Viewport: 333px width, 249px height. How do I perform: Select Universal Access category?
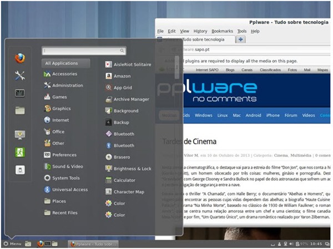pyautogui.click(x=66, y=190)
